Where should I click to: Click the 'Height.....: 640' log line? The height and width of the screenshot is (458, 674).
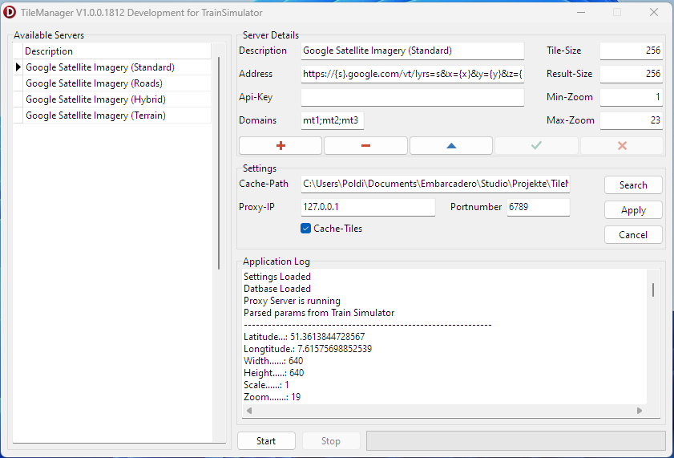coord(273,373)
